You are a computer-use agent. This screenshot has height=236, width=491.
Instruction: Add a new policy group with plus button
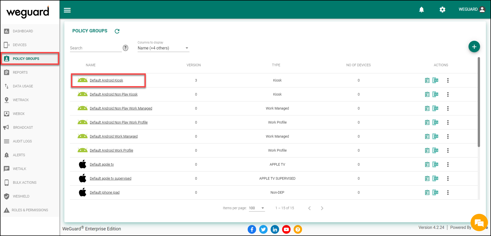(474, 47)
